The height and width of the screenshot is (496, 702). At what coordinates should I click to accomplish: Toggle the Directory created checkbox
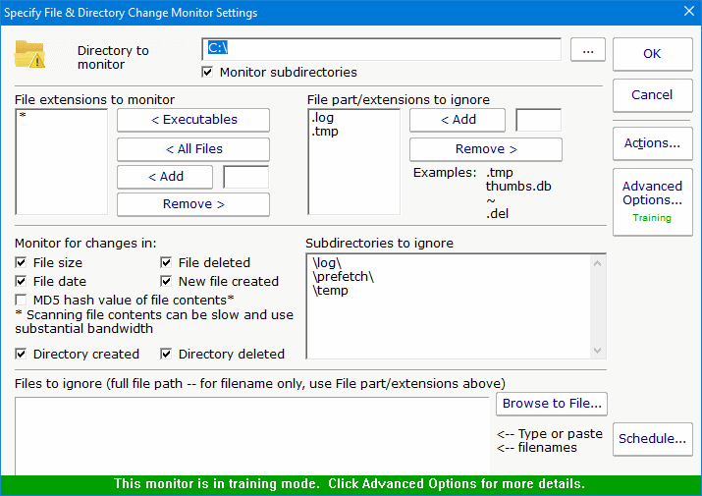(21, 355)
